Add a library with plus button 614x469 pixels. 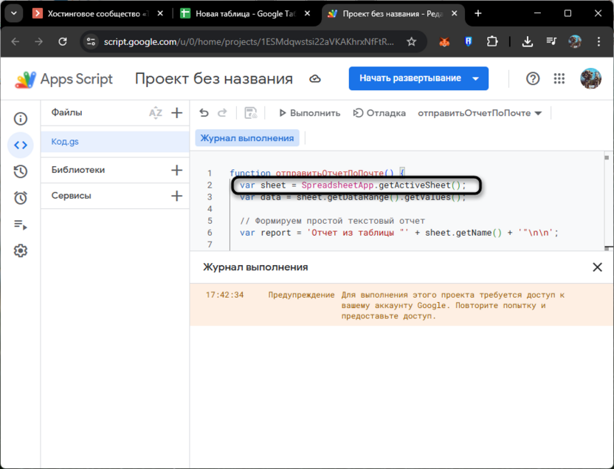pos(176,170)
